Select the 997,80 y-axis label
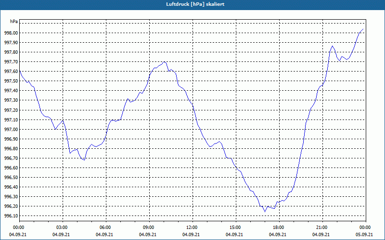 pyautogui.click(x=11, y=52)
